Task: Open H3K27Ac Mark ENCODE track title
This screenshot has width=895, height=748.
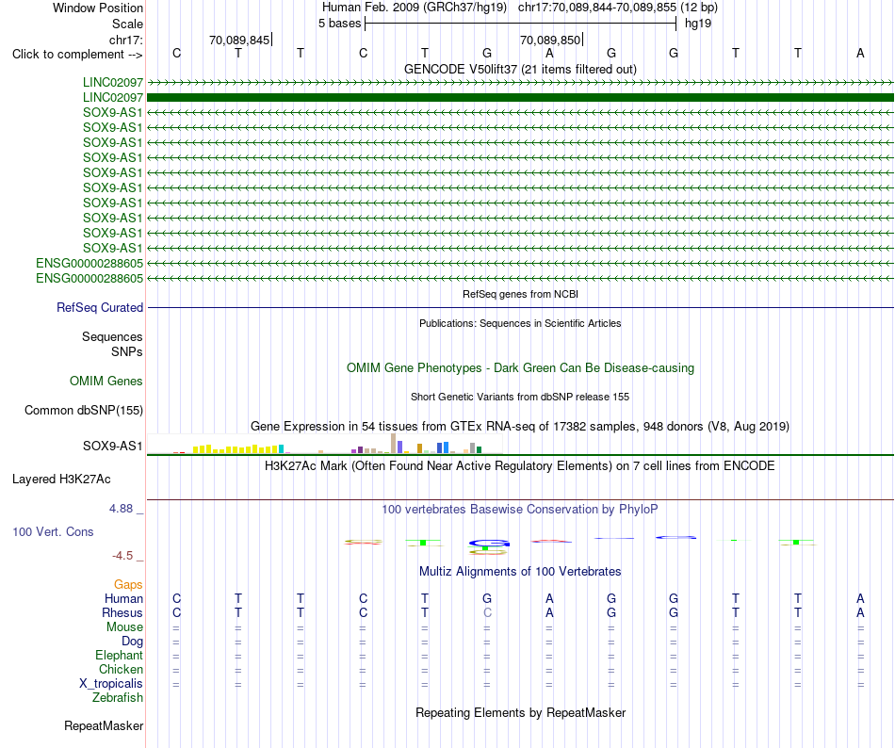Action: click(x=520, y=465)
